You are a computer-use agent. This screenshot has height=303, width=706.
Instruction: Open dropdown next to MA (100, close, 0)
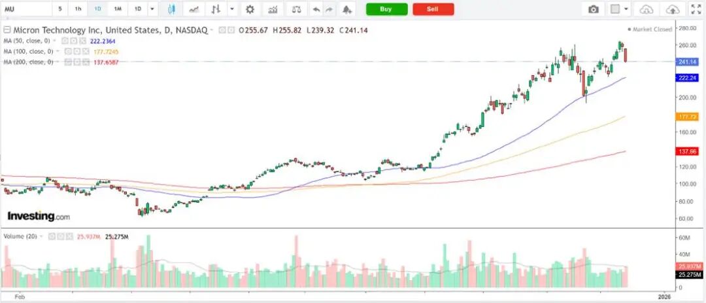[59, 52]
